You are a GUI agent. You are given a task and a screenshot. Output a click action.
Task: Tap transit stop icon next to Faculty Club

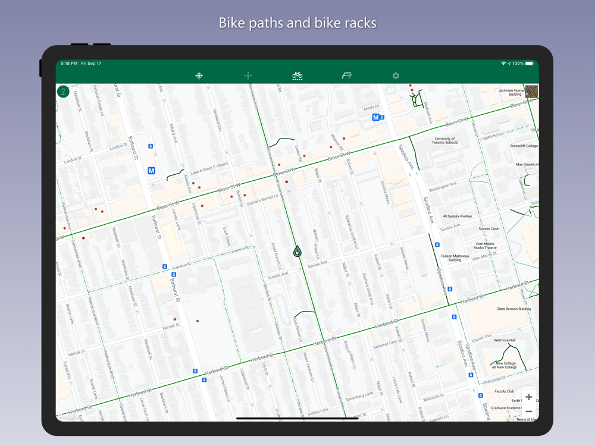(480, 395)
